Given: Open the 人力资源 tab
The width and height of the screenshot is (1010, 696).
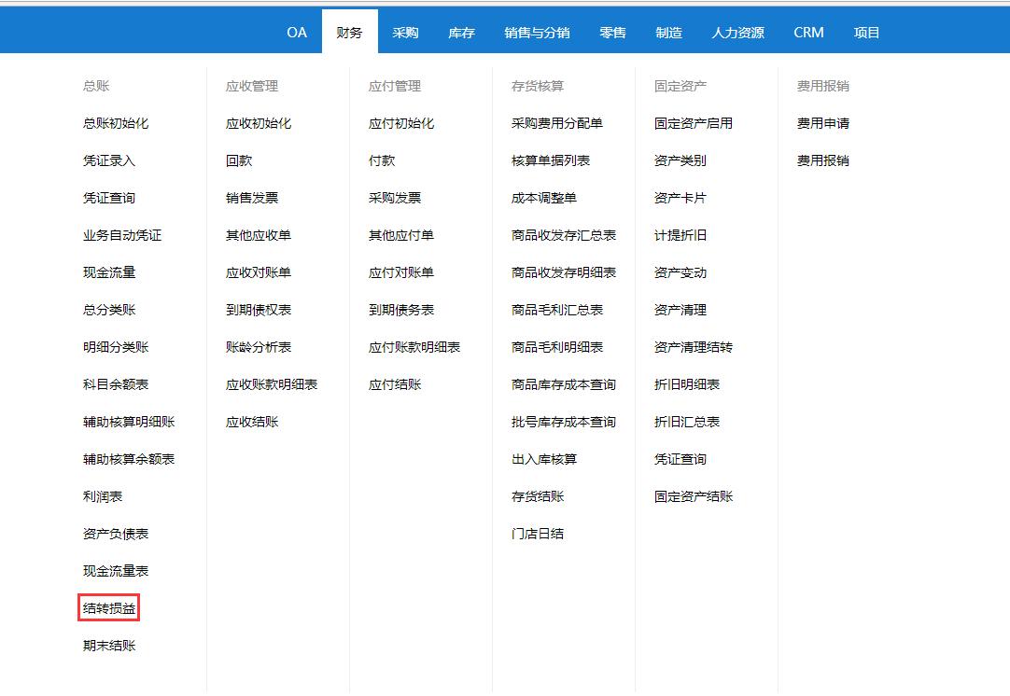Looking at the screenshot, I should (x=737, y=33).
